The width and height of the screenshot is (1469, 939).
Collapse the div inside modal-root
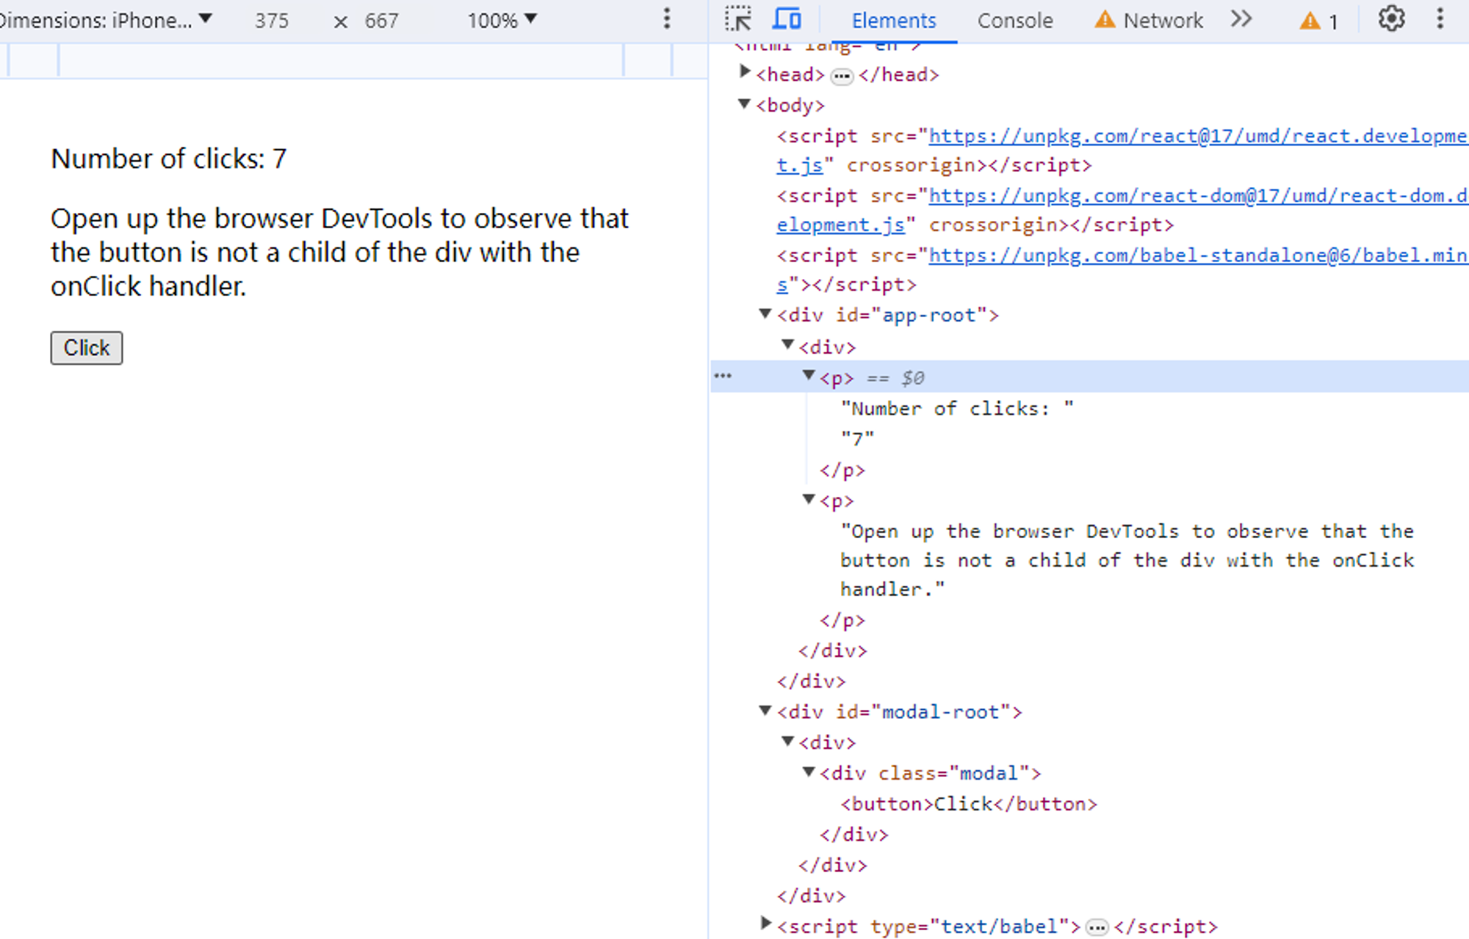(787, 741)
